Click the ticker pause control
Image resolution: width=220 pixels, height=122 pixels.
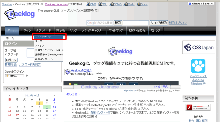coord(121,84)
